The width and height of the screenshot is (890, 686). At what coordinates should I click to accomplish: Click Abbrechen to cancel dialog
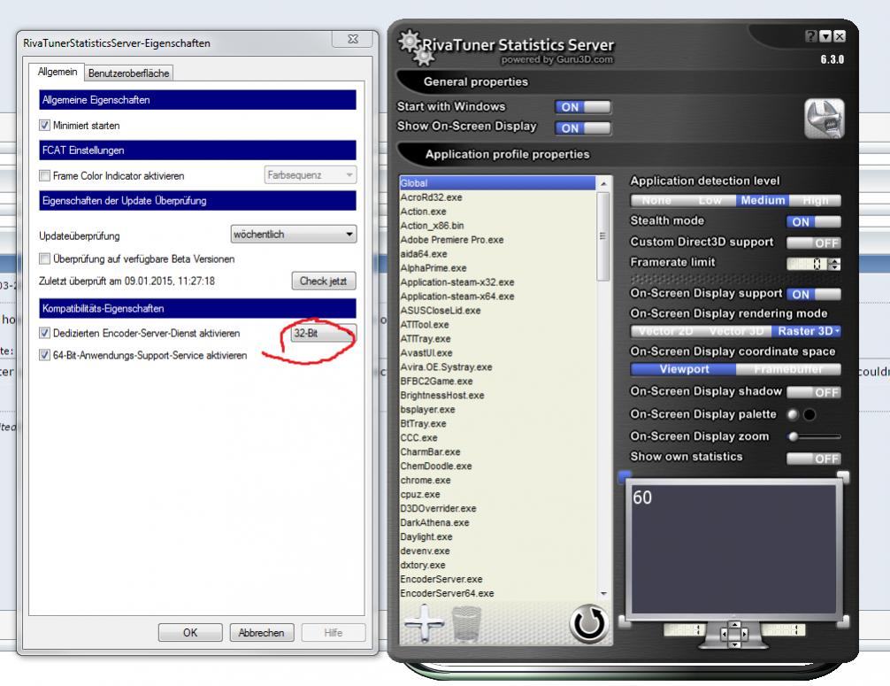coord(262,632)
